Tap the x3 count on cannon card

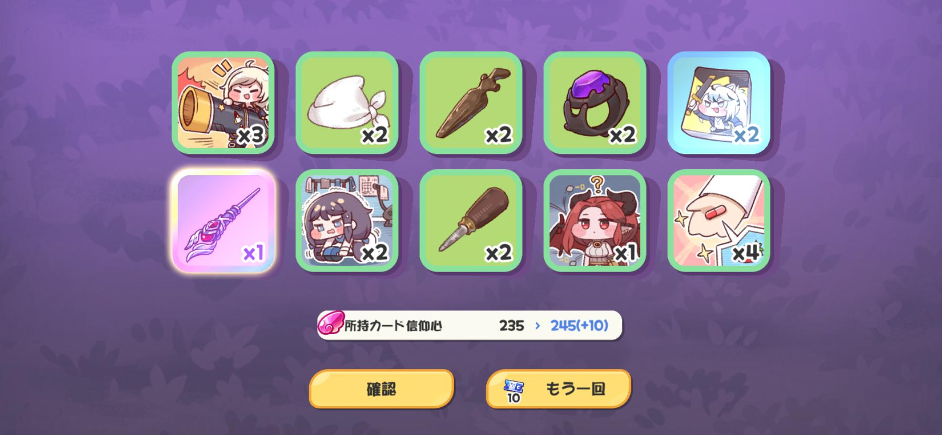251,136
